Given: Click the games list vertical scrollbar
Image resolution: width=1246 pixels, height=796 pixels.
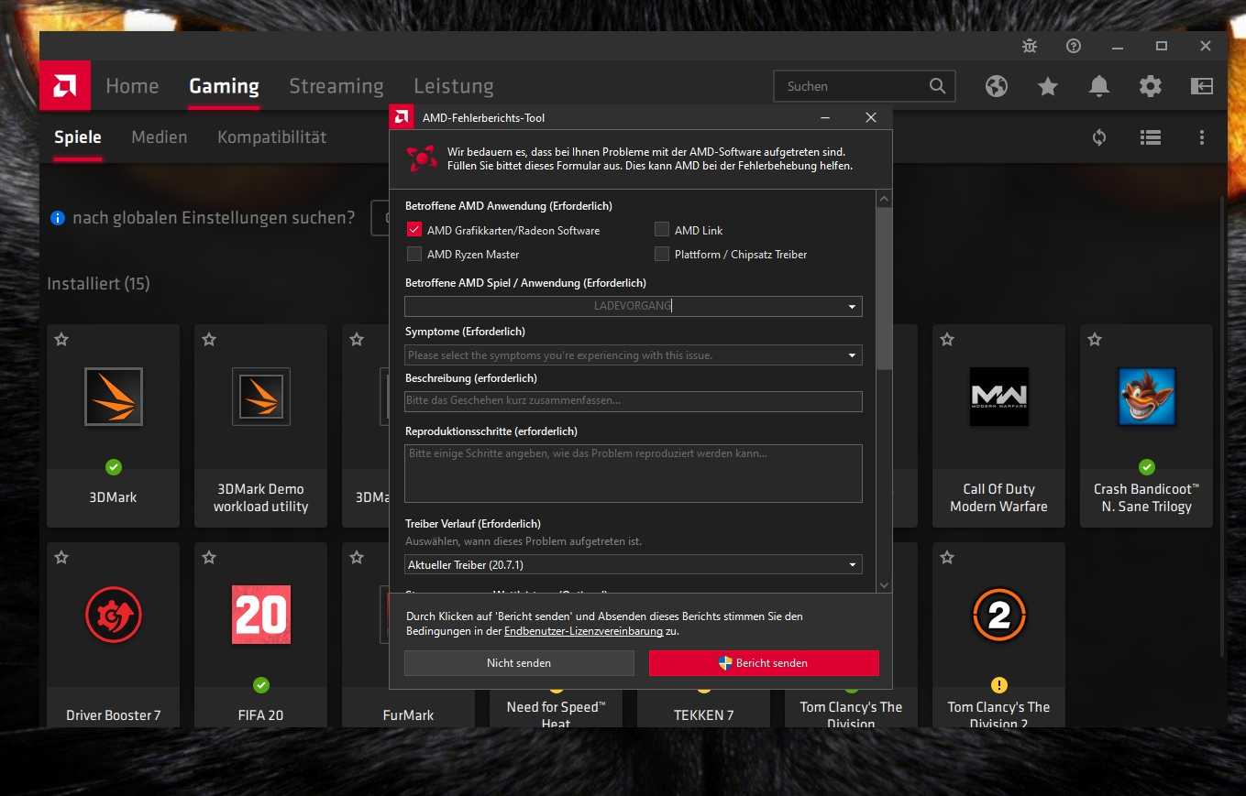Looking at the screenshot, I should (1221, 426).
